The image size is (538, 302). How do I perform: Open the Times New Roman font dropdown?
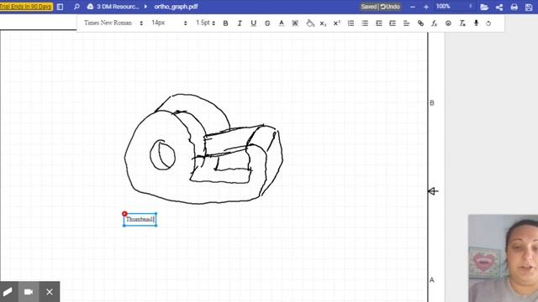click(113, 23)
